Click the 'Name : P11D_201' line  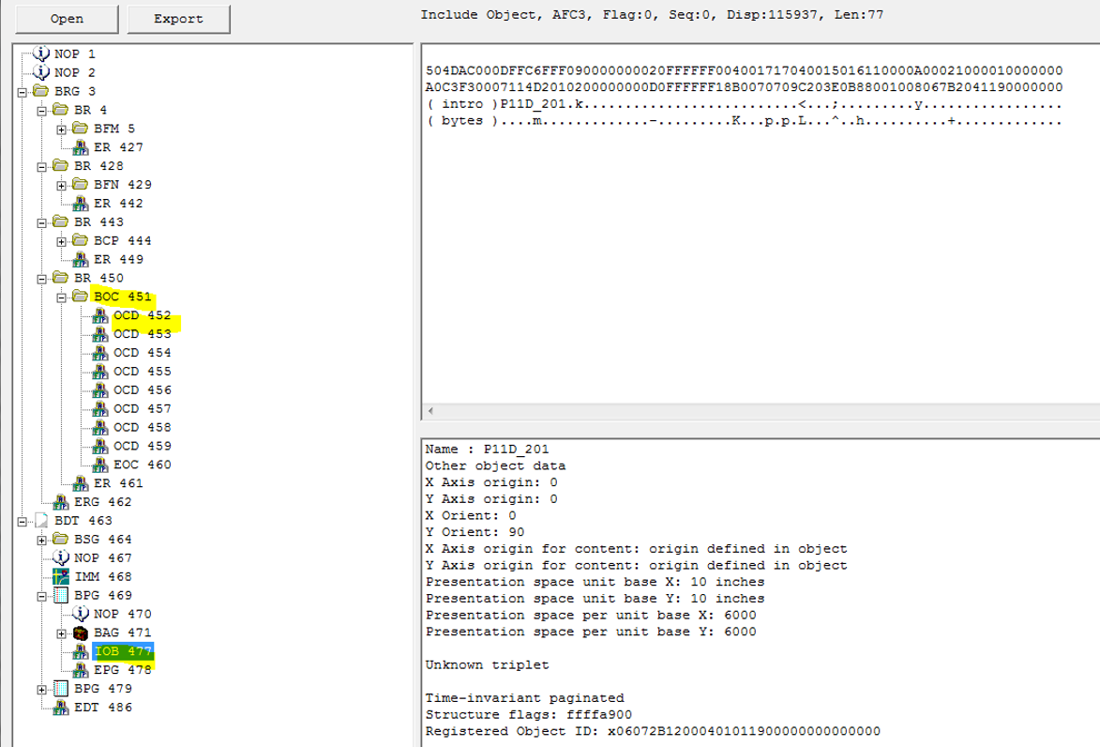(487, 450)
